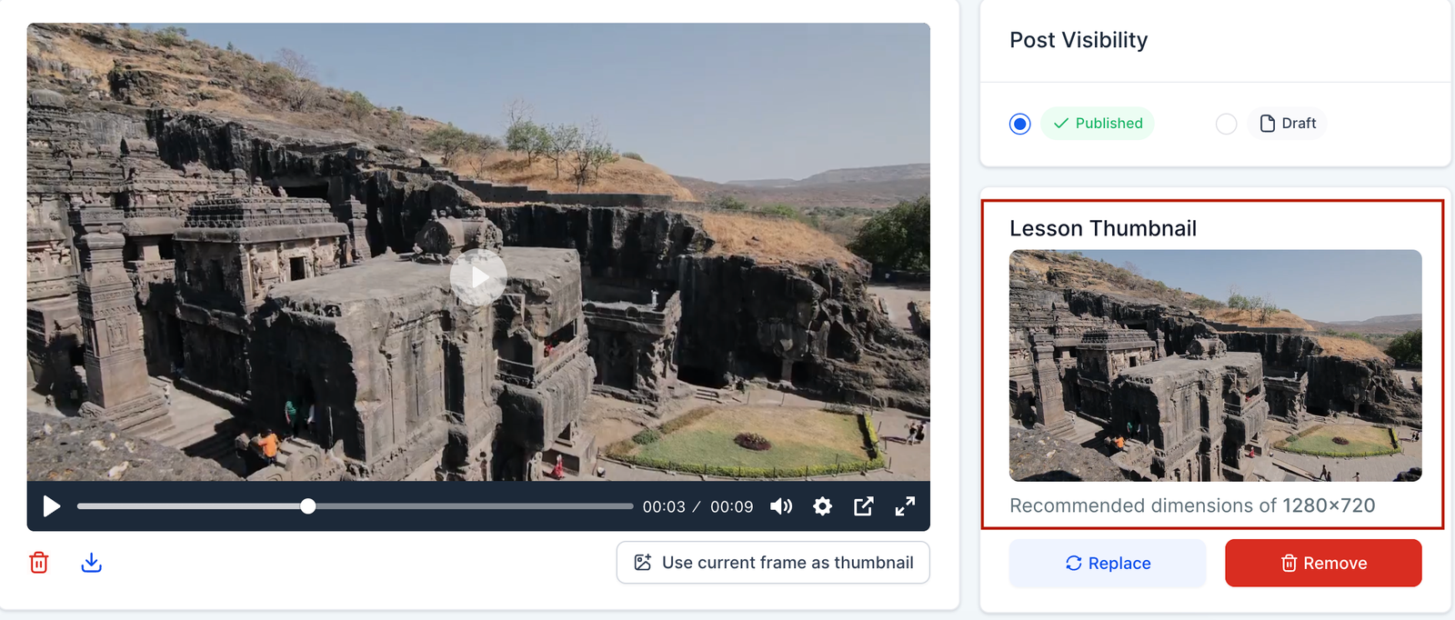Screen dimensions: 1455x620
Task: Delete the video with the red trash icon
Action: [x=39, y=563]
